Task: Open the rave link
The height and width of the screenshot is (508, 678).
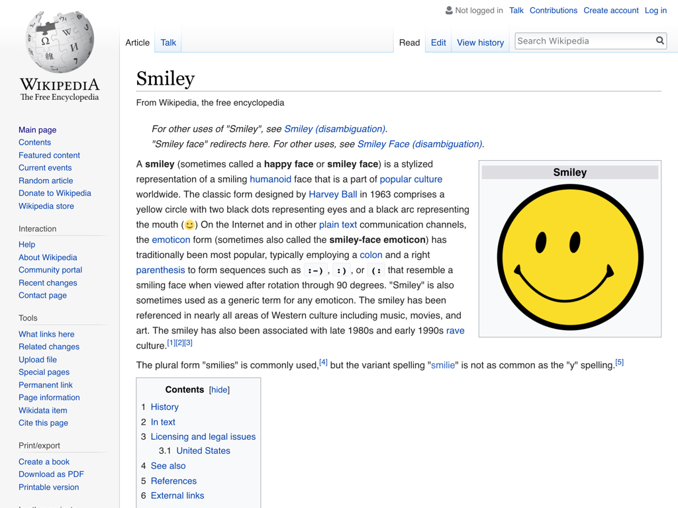Action: click(x=456, y=331)
